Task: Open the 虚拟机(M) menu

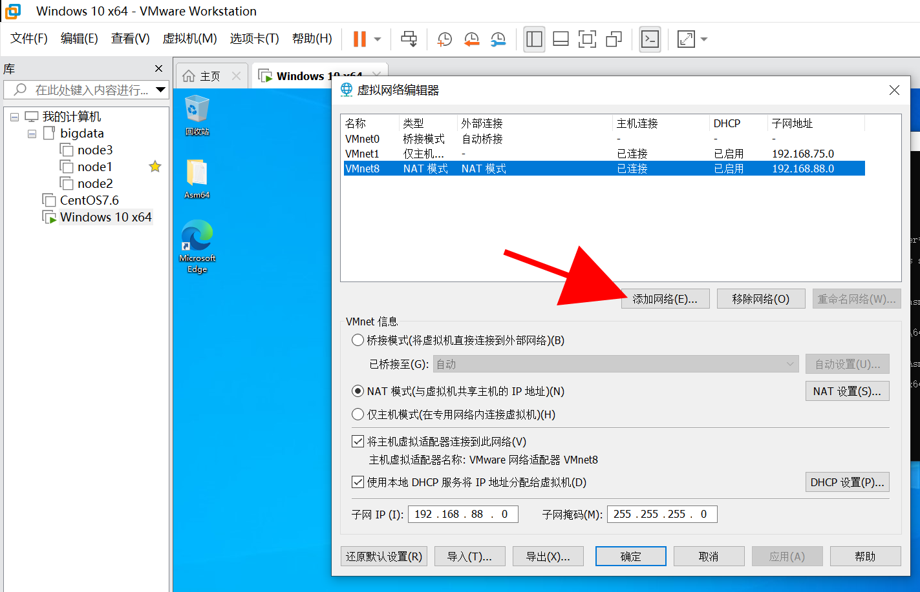Action: [189, 39]
